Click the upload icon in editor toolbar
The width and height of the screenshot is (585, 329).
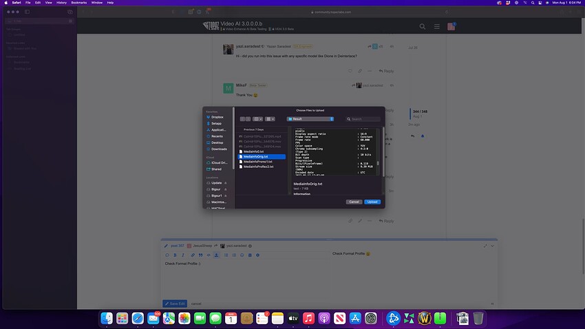point(216,255)
